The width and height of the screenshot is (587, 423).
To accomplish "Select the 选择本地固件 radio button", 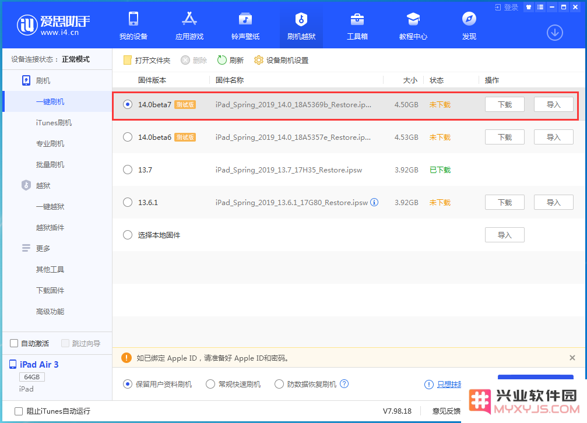I will 128,235.
